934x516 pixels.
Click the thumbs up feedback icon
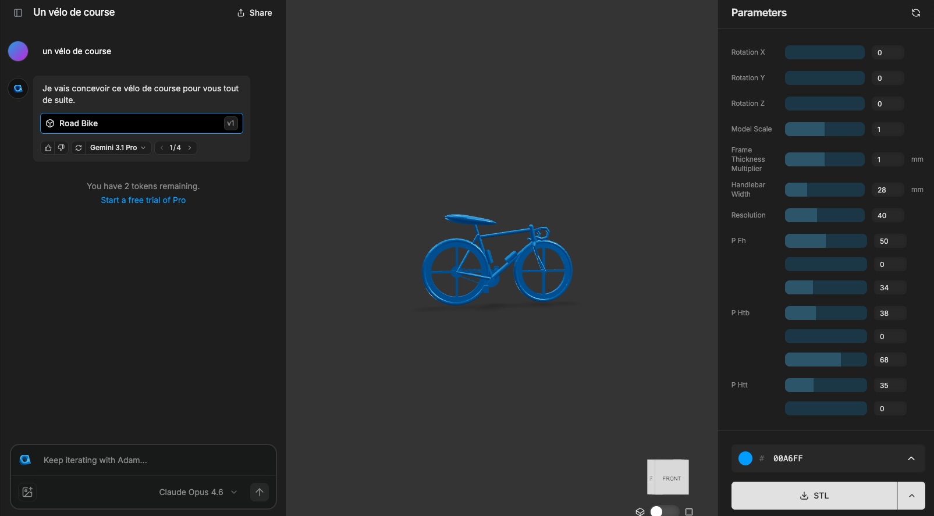(x=48, y=148)
